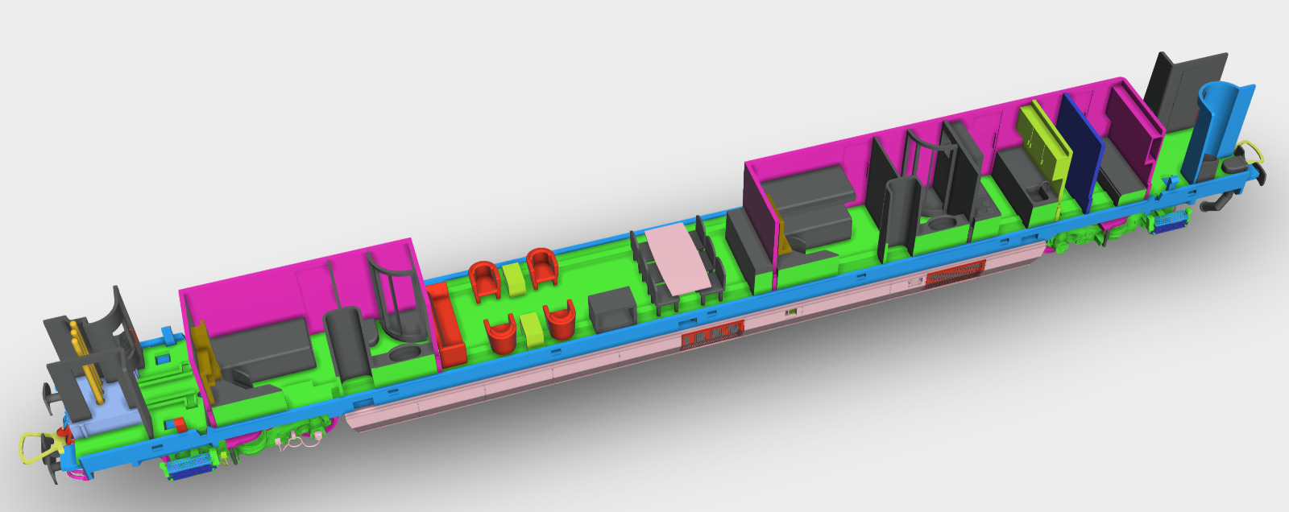Select the gray cabinet near the armchairs
This screenshot has height=512, width=1289.
(x=612, y=310)
